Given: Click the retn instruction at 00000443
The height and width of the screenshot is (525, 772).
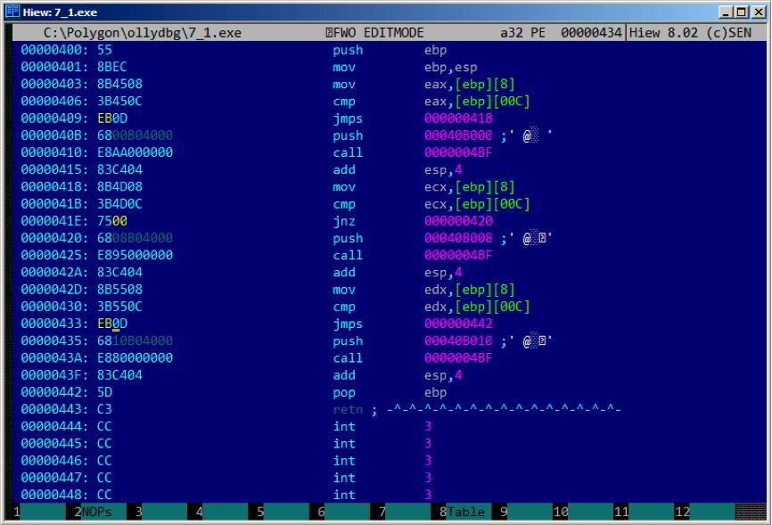Looking at the screenshot, I should tap(348, 409).
